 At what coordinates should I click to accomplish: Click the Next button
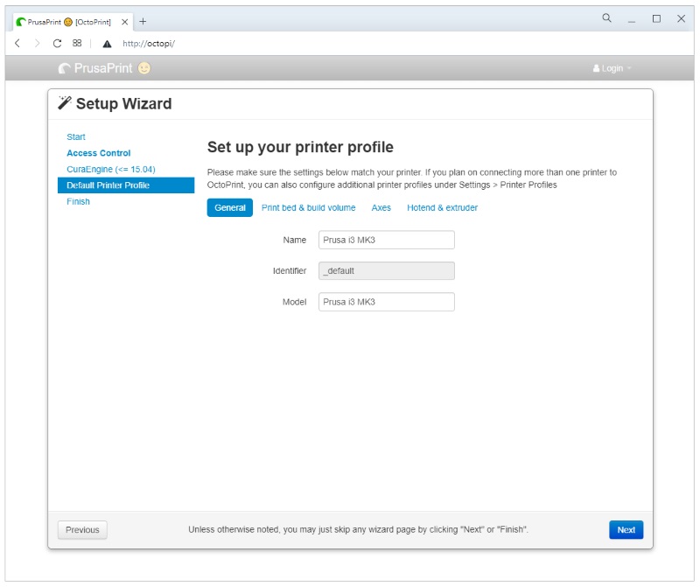coord(626,529)
